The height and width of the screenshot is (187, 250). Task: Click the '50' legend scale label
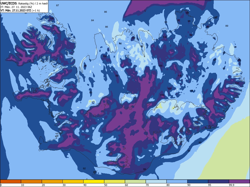tap(106, 185)
